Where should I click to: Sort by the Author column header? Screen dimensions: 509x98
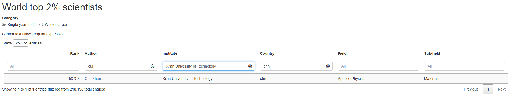[x=91, y=53]
